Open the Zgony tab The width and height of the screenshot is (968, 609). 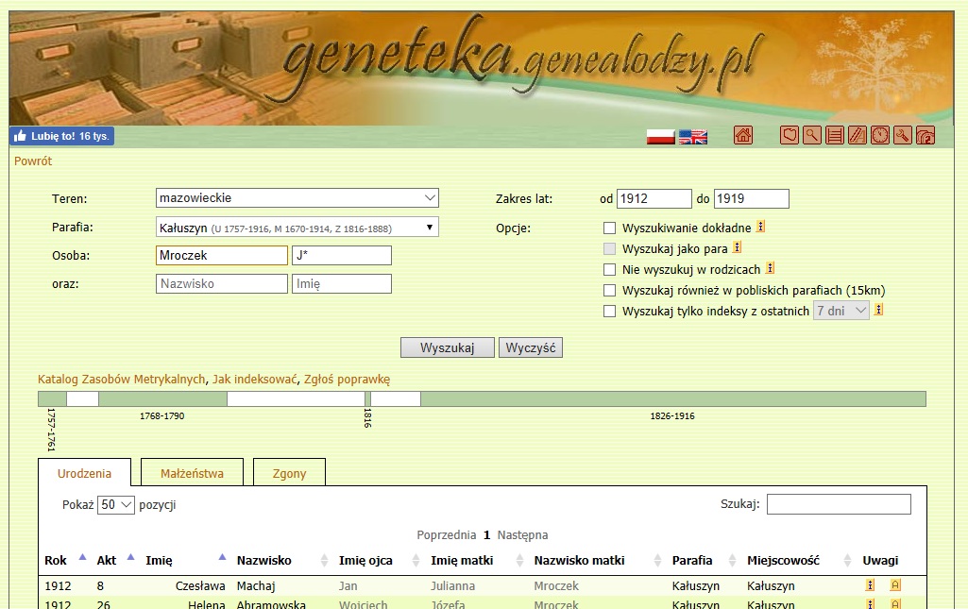(289, 473)
